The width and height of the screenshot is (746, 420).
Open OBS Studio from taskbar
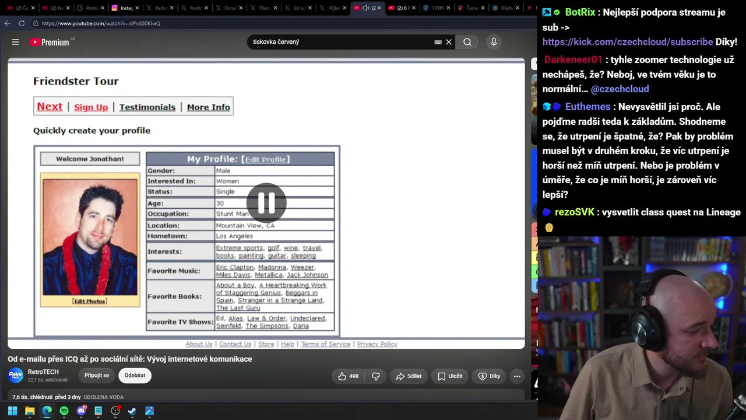[115, 411]
